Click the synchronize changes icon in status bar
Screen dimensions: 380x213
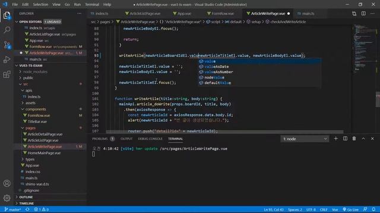coord(27,209)
